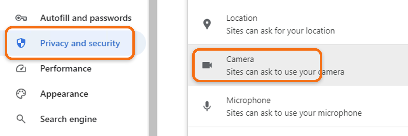Viewport: 408px width, 136px height.
Task: Click the video camera icon in Camera row
Action: pos(207,65)
